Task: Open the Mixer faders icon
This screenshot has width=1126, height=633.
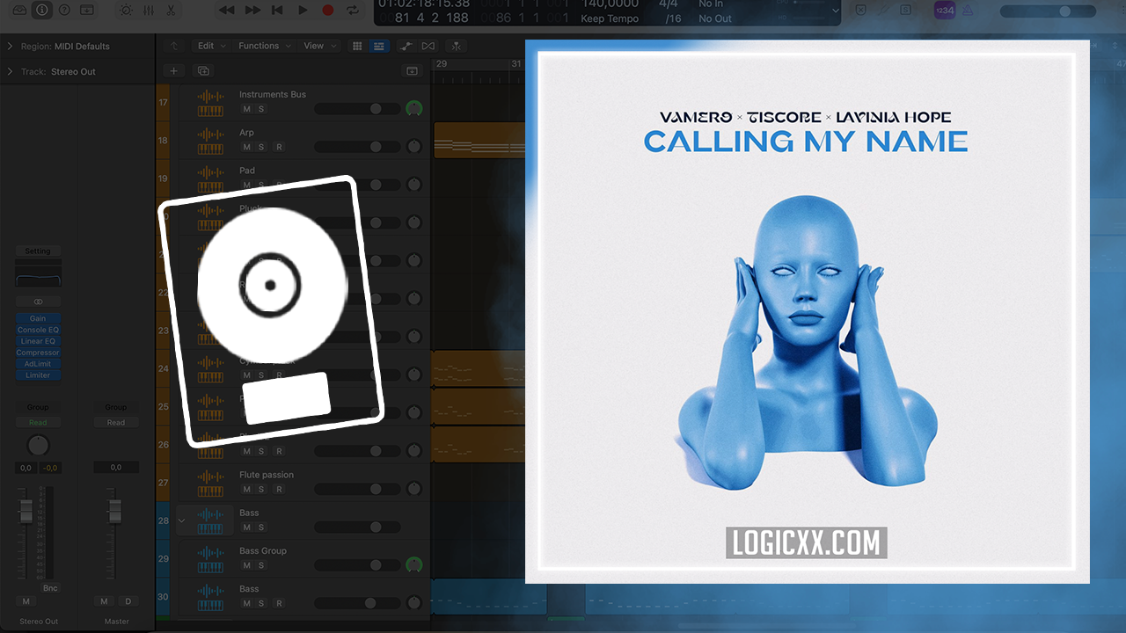Action: (x=148, y=11)
